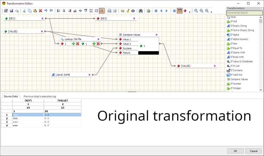The width and height of the screenshot is (264, 156).
Task: Select the Source Data tab
Action: (11, 96)
